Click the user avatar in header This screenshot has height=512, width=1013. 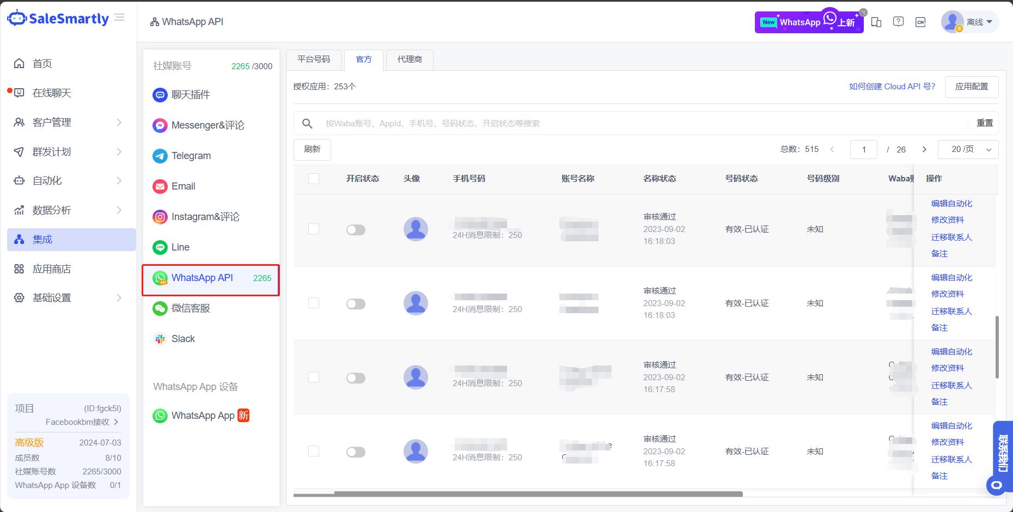pyautogui.click(x=952, y=22)
